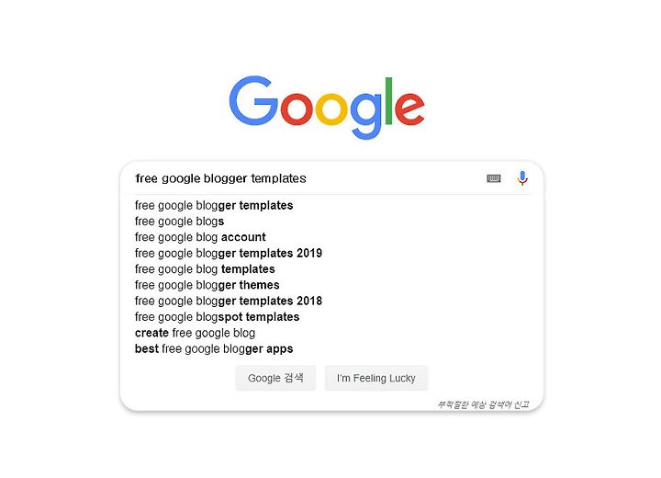
Task: Click the Google logo
Action: [327, 107]
